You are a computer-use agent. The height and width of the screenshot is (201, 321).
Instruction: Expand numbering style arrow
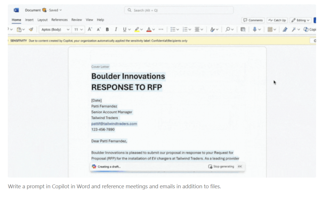(x=190, y=29)
